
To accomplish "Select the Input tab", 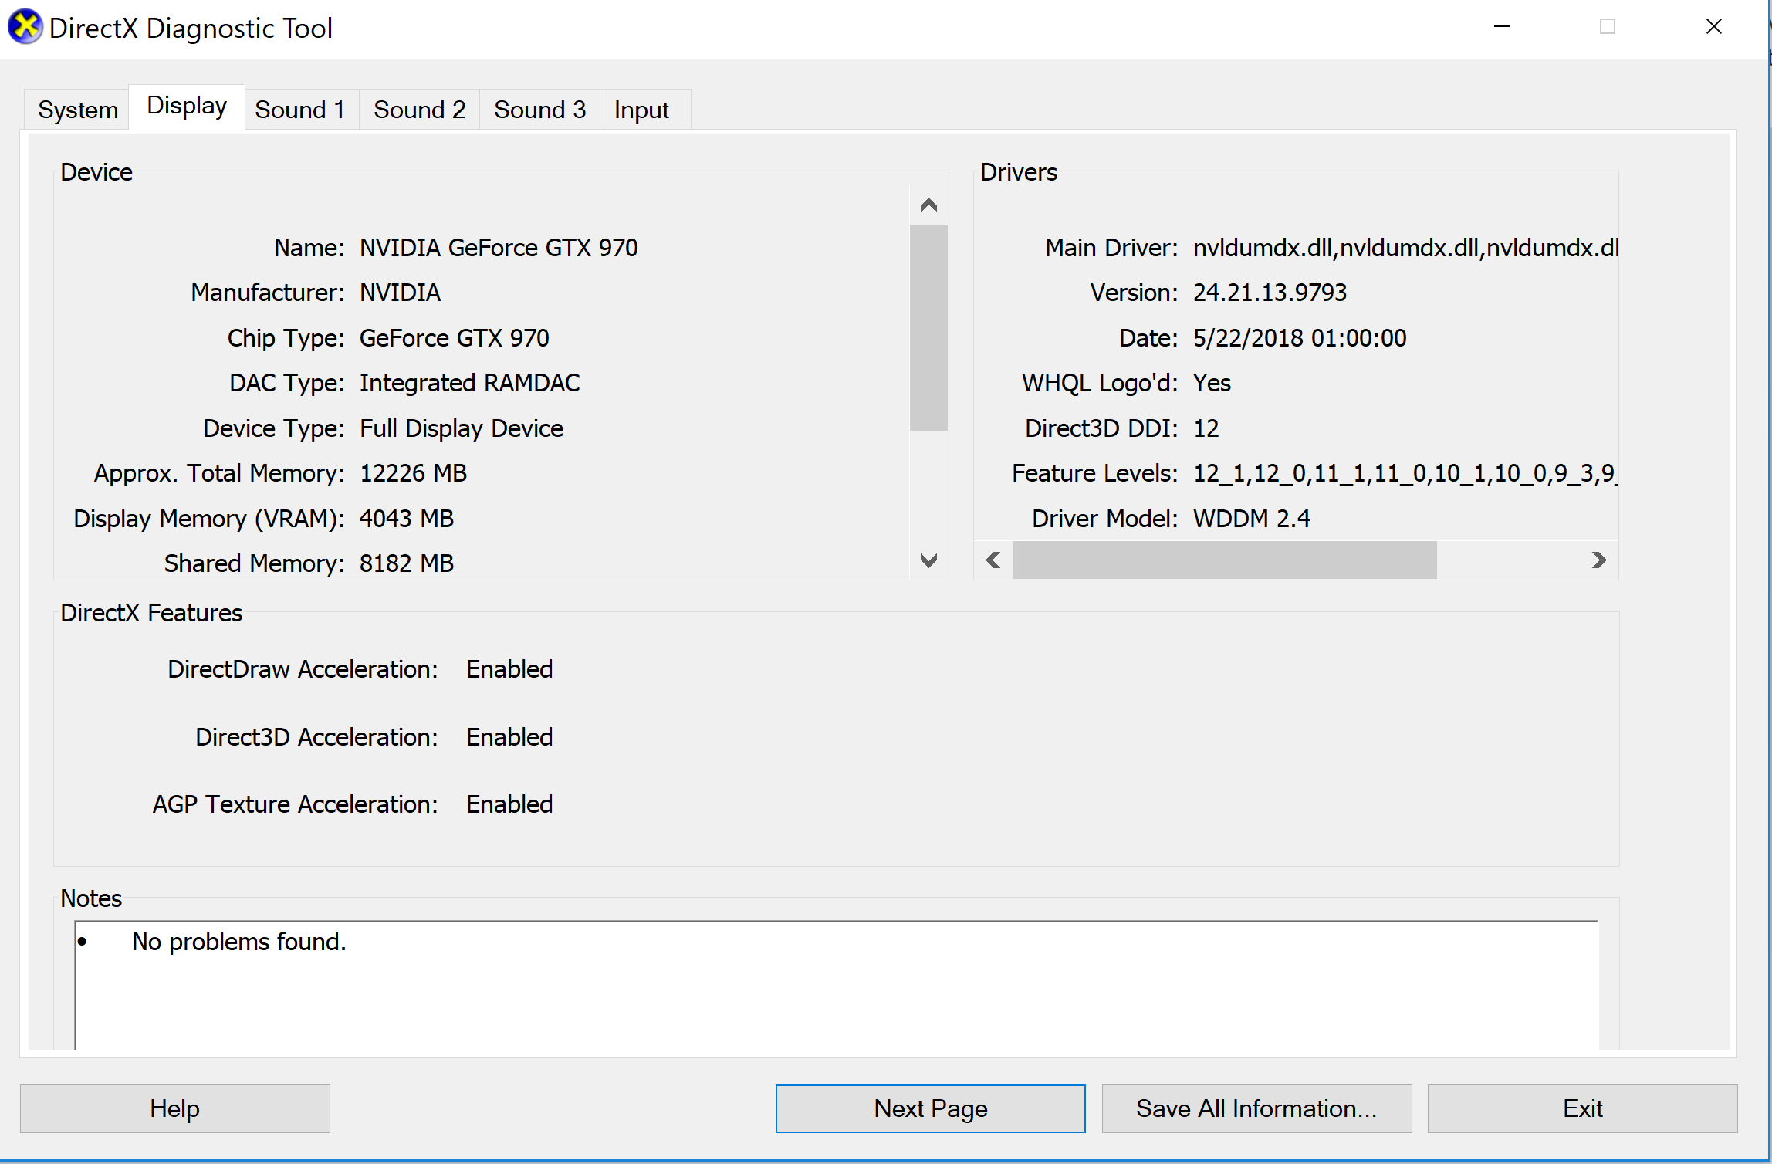I will click(x=639, y=109).
